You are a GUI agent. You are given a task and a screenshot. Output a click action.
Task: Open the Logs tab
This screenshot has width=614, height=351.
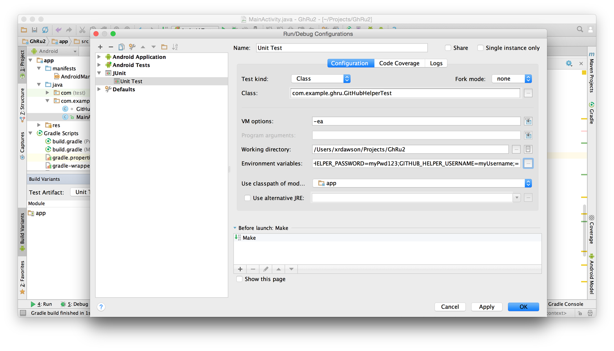[436, 63]
